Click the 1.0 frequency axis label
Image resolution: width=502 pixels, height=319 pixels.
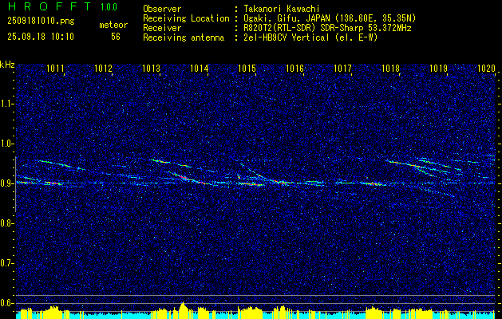point(6,144)
